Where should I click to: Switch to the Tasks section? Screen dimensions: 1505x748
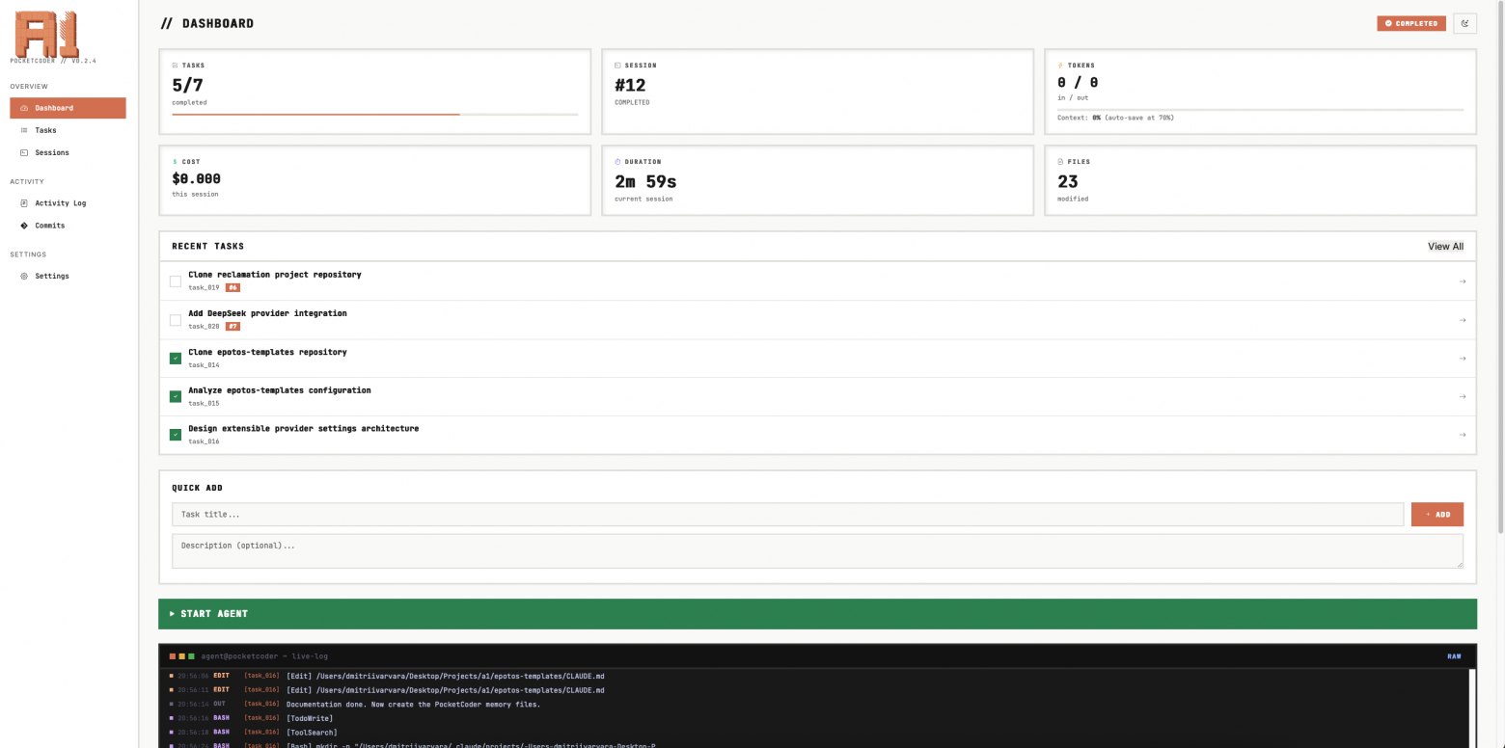click(x=45, y=130)
